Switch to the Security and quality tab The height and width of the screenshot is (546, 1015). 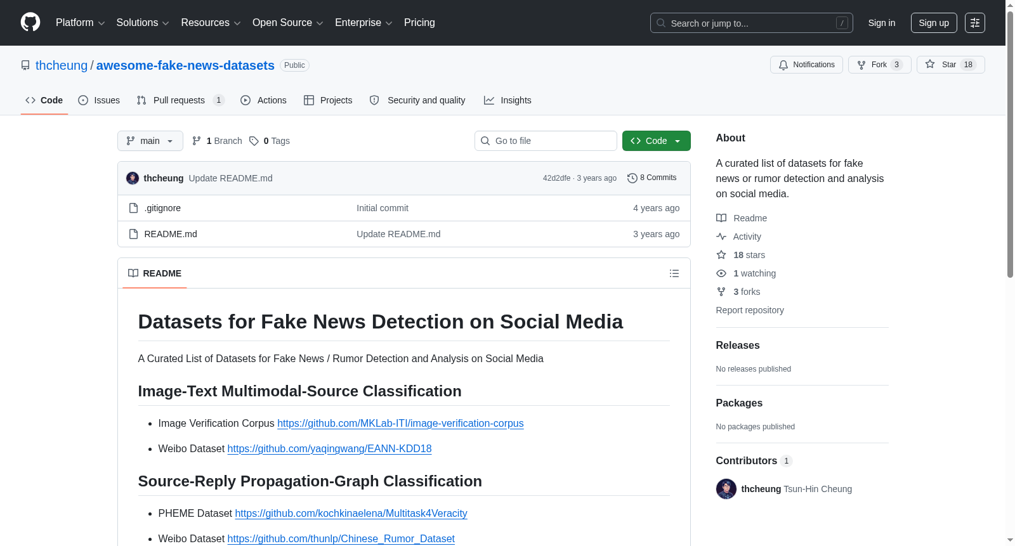(417, 100)
